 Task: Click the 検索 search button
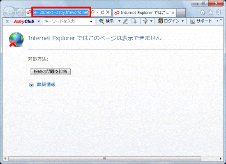click(x=106, y=21)
